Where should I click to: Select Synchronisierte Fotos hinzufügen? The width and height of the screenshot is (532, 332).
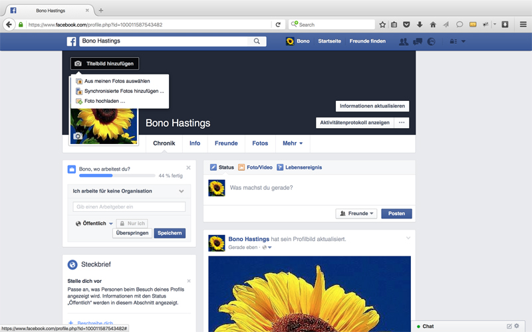click(x=120, y=91)
